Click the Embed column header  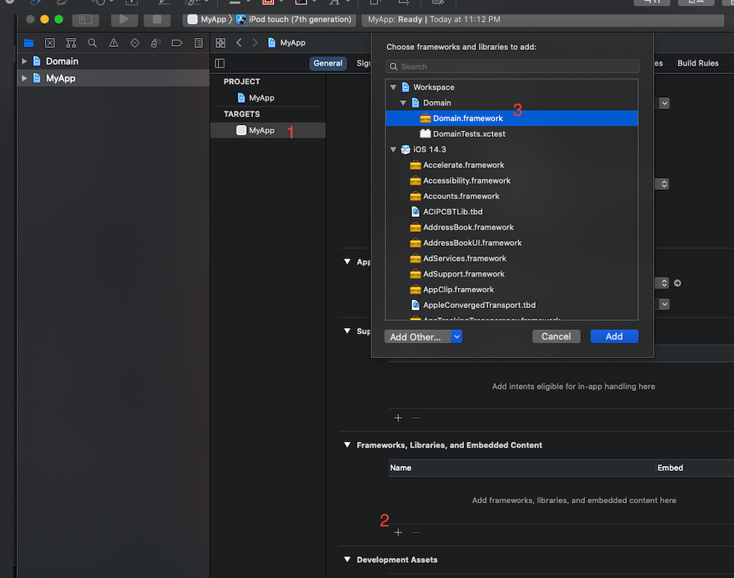pos(695,467)
